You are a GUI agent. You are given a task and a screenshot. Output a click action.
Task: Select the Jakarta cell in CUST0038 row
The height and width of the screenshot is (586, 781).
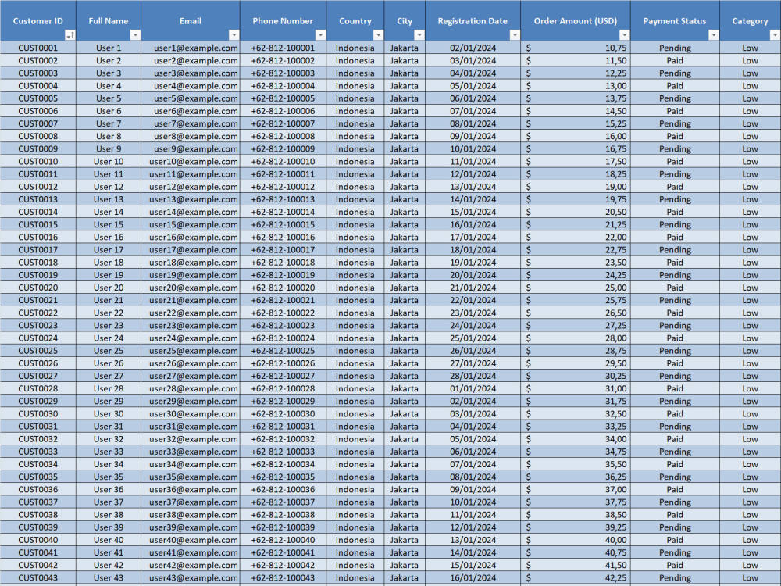tap(405, 515)
